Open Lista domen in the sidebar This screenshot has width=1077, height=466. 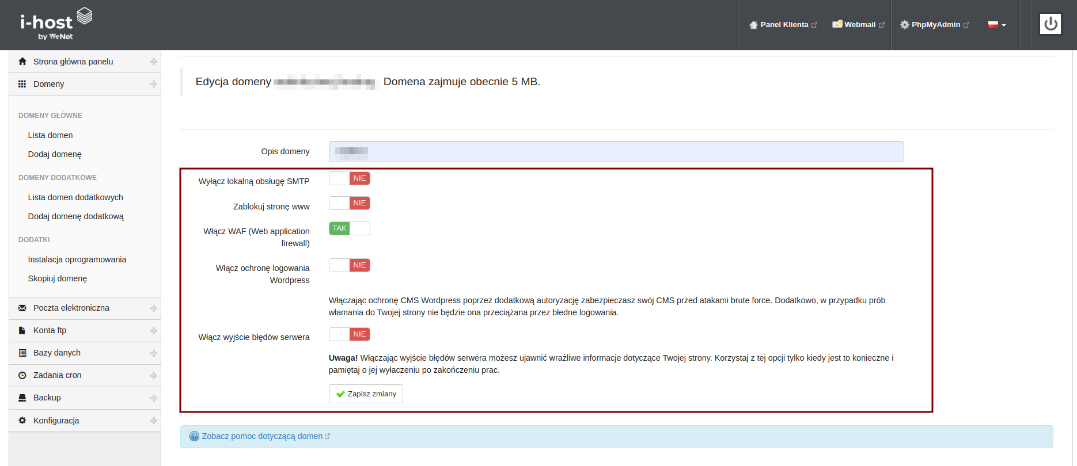[x=51, y=135]
